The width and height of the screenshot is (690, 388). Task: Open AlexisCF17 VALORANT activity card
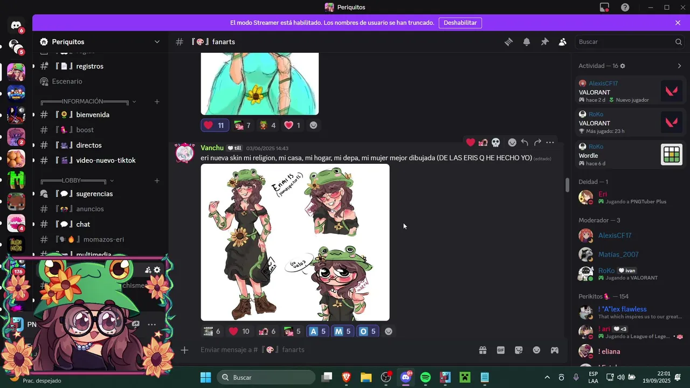tap(630, 91)
